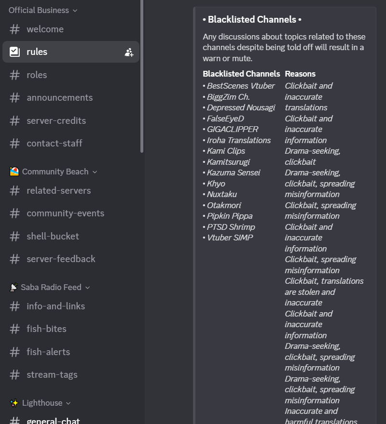This screenshot has height=424, width=386.
Task: Open the announcements channel
Action: click(59, 98)
